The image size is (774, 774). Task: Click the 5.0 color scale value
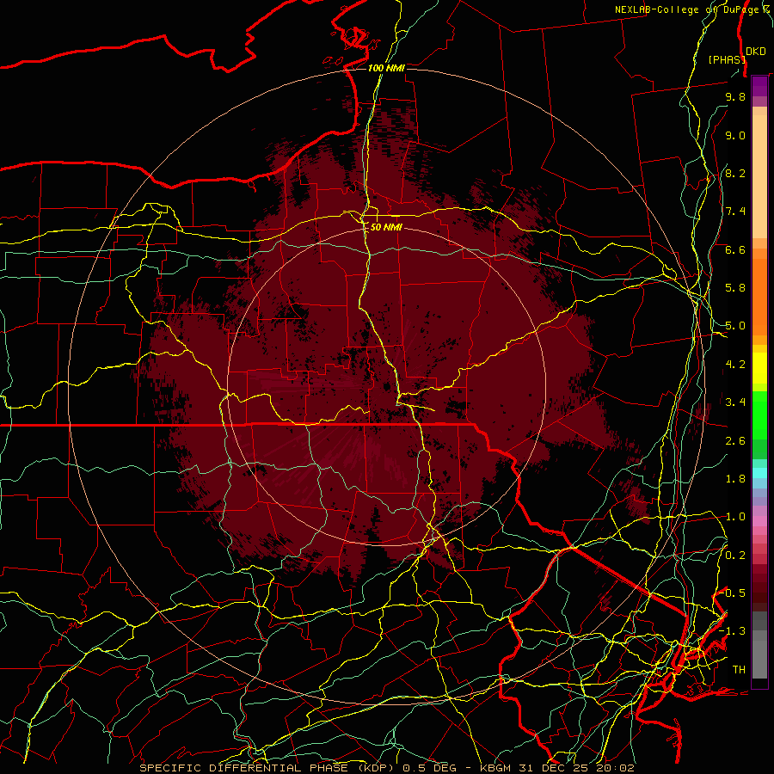tap(735, 326)
